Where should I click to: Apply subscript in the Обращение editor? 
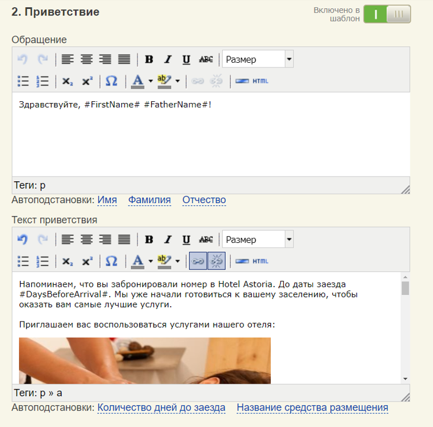[68, 81]
